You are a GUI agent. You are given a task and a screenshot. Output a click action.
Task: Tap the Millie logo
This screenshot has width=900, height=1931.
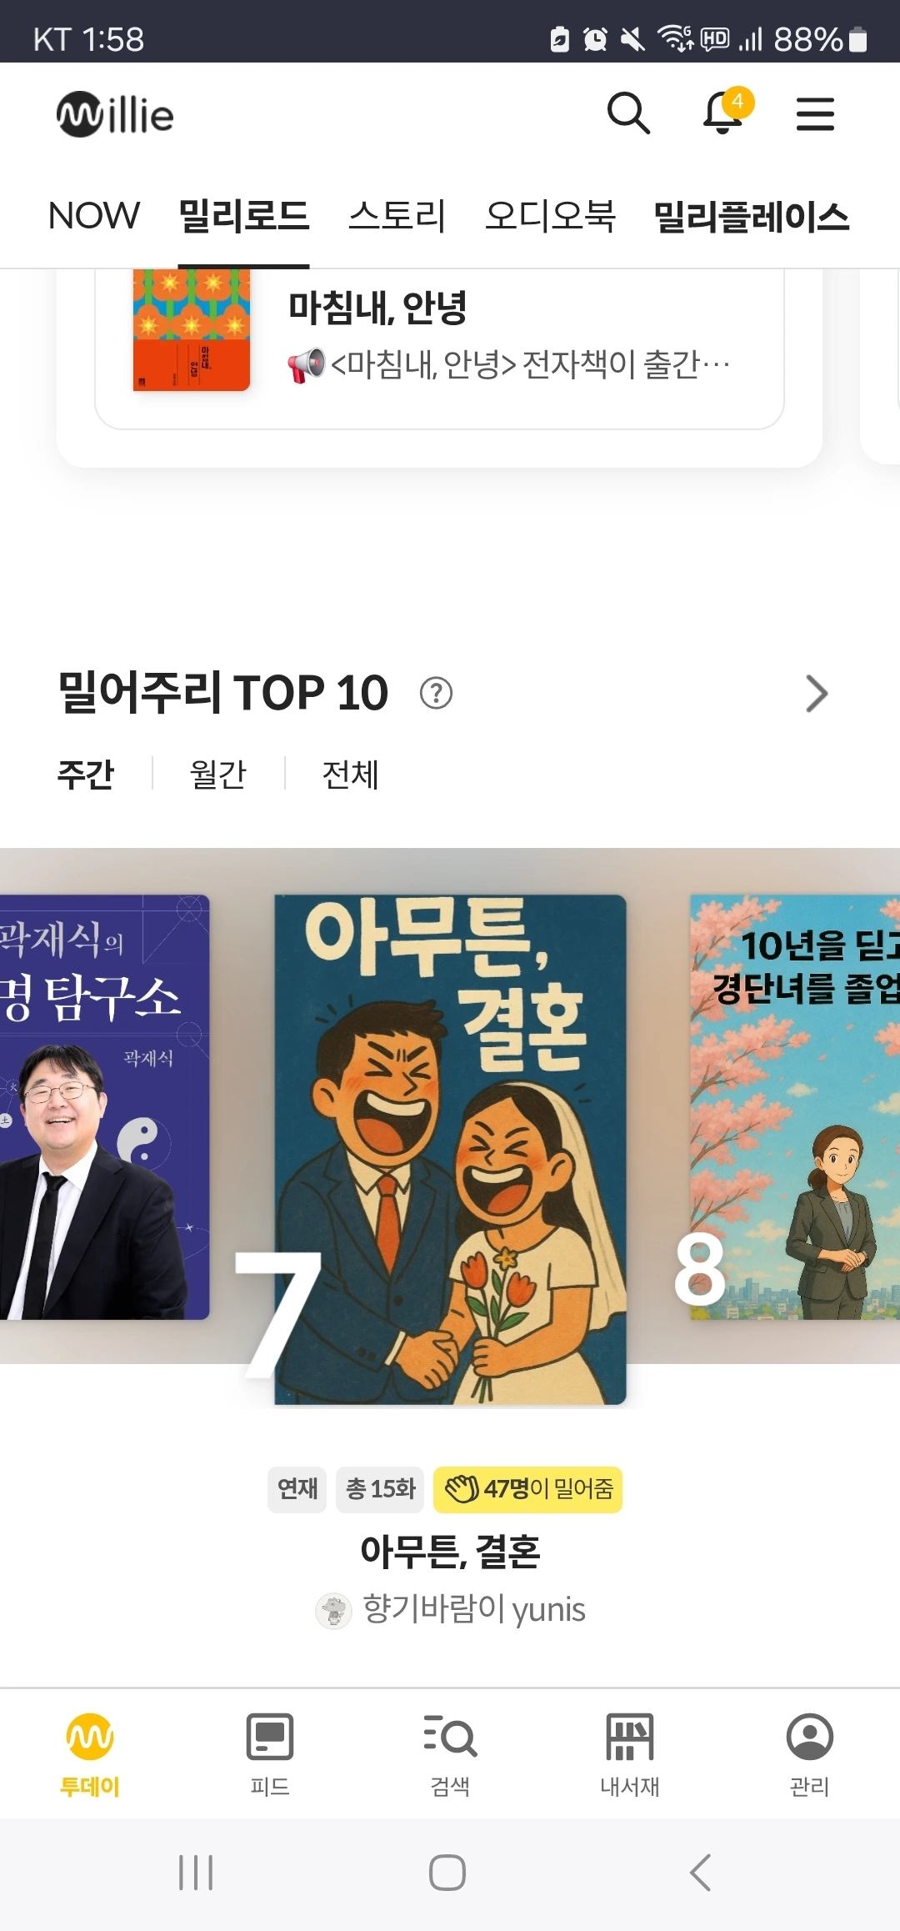pyautogui.click(x=115, y=114)
